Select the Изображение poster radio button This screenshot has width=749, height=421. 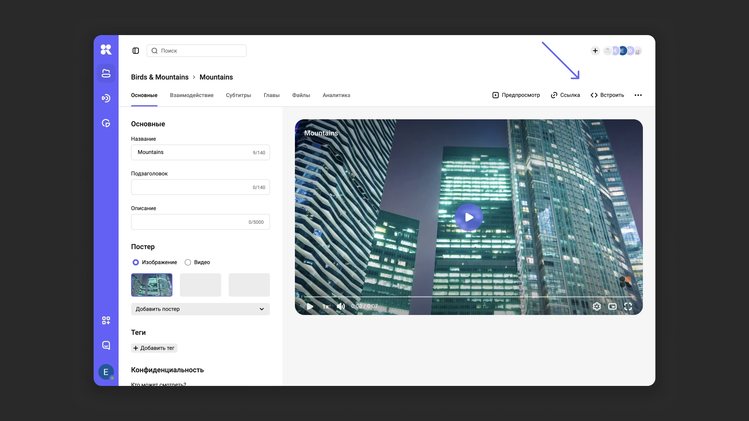point(136,262)
